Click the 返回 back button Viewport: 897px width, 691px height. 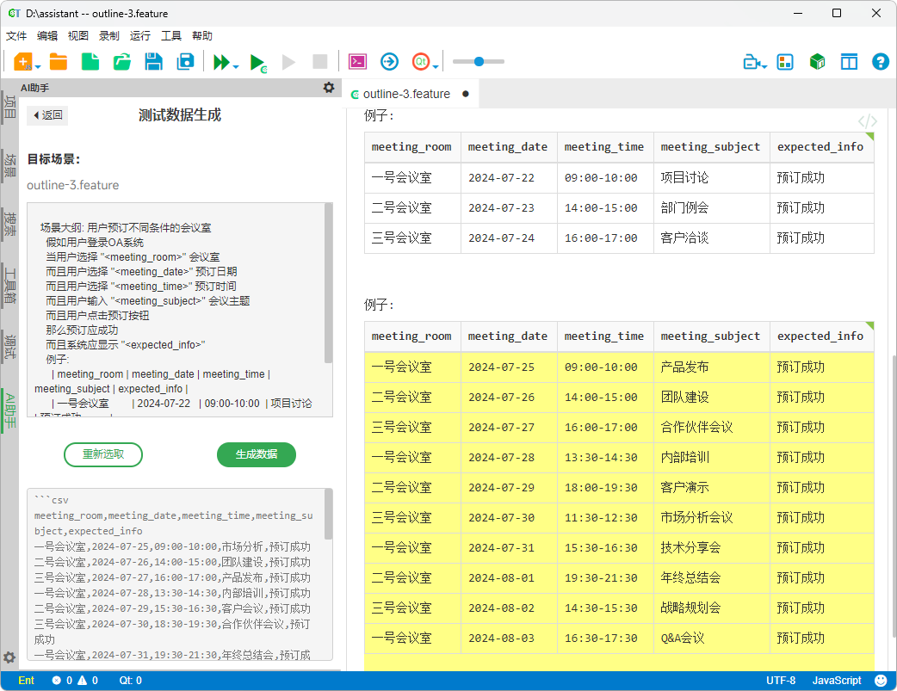[x=47, y=115]
